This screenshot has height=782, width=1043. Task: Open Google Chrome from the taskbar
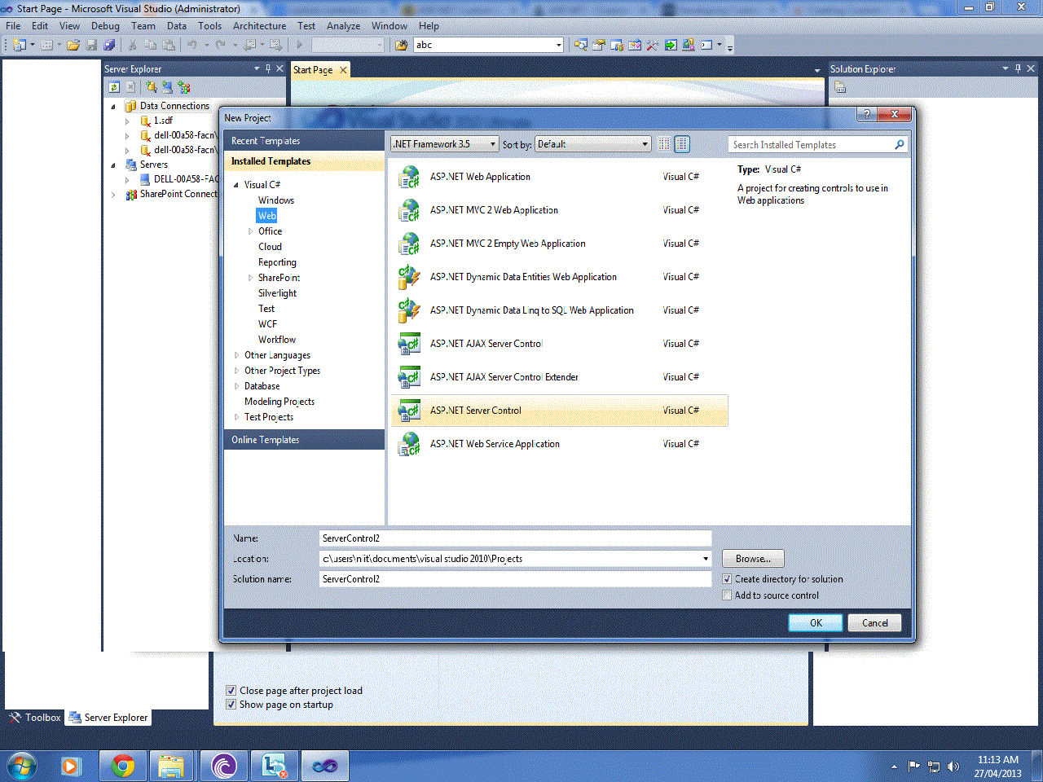(122, 765)
